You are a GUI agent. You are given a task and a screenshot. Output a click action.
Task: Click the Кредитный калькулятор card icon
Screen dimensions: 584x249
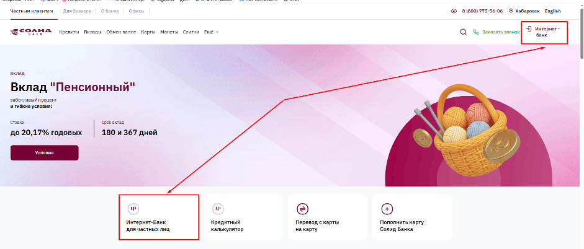[218, 209]
